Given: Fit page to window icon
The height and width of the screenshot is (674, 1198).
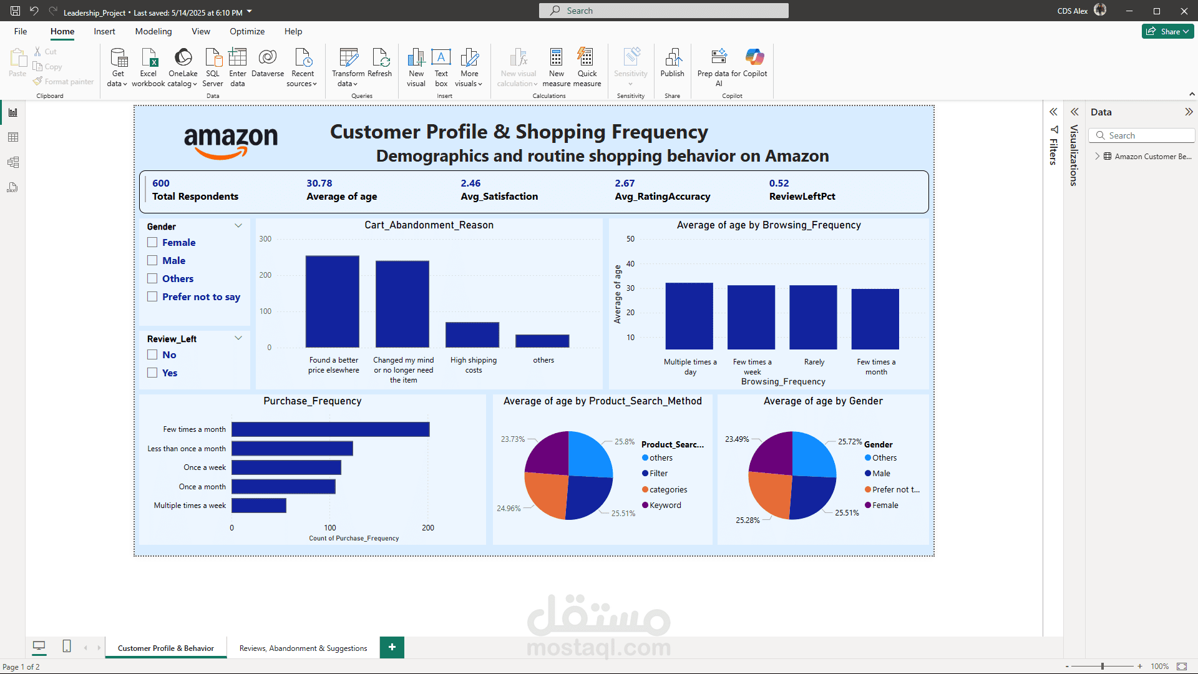Looking at the screenshot, I should click(1182, 667).
